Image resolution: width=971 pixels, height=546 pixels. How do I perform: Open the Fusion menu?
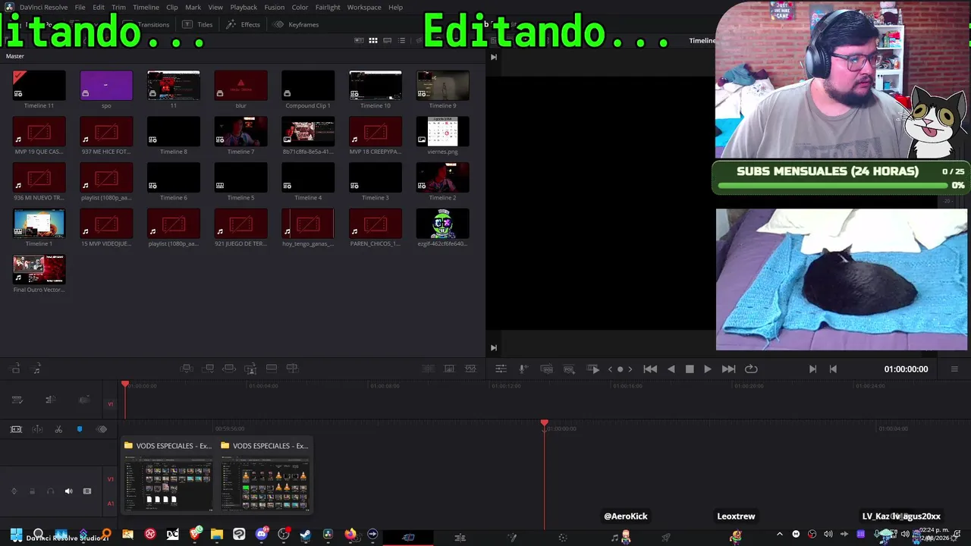[x=275, y=8]
